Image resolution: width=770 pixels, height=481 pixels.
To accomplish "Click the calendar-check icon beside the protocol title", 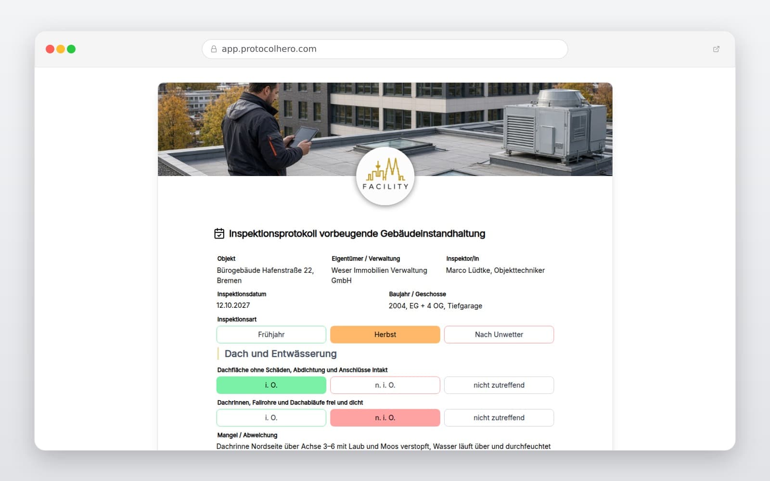I will tap(219, 234).
